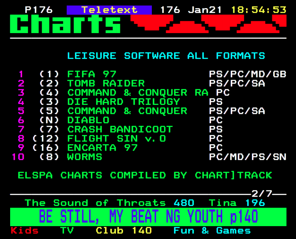Click the (16) previous position for ENCARTA 97
Image resolution: width=296 pixels, height=239 pixels.
46,148
